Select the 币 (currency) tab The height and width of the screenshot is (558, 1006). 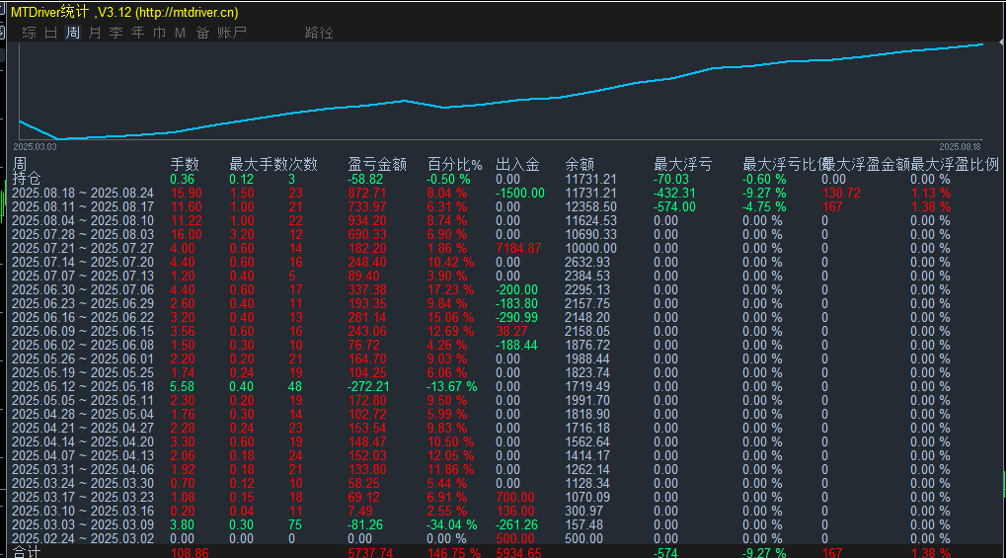[159, 33]
